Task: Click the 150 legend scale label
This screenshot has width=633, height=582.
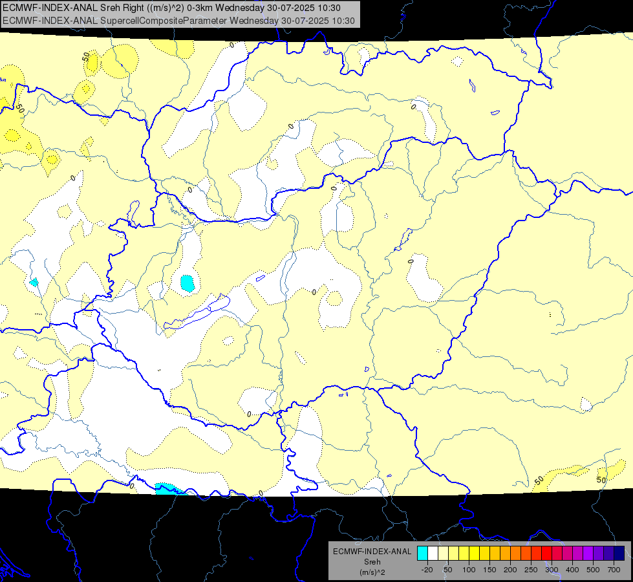Action: [x=489, y=570]
